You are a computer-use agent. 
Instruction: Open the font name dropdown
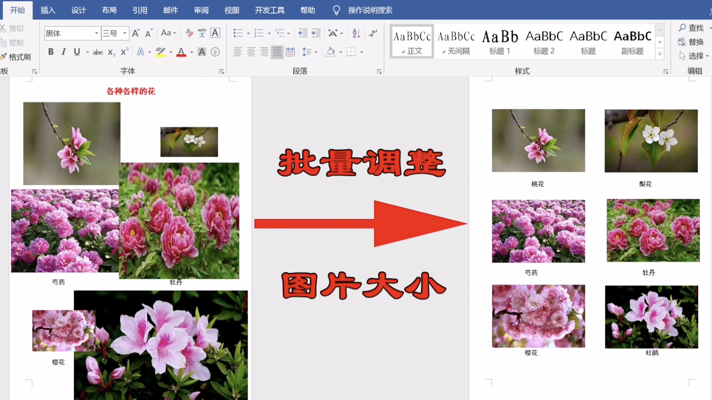click(x=96, y=33)
